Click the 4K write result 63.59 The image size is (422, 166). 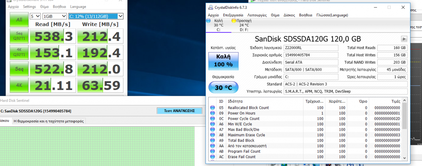[101, 85]
